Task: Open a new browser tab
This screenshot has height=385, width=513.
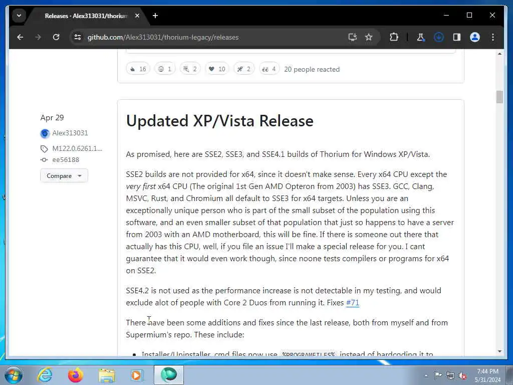Action: pos(155,16)
